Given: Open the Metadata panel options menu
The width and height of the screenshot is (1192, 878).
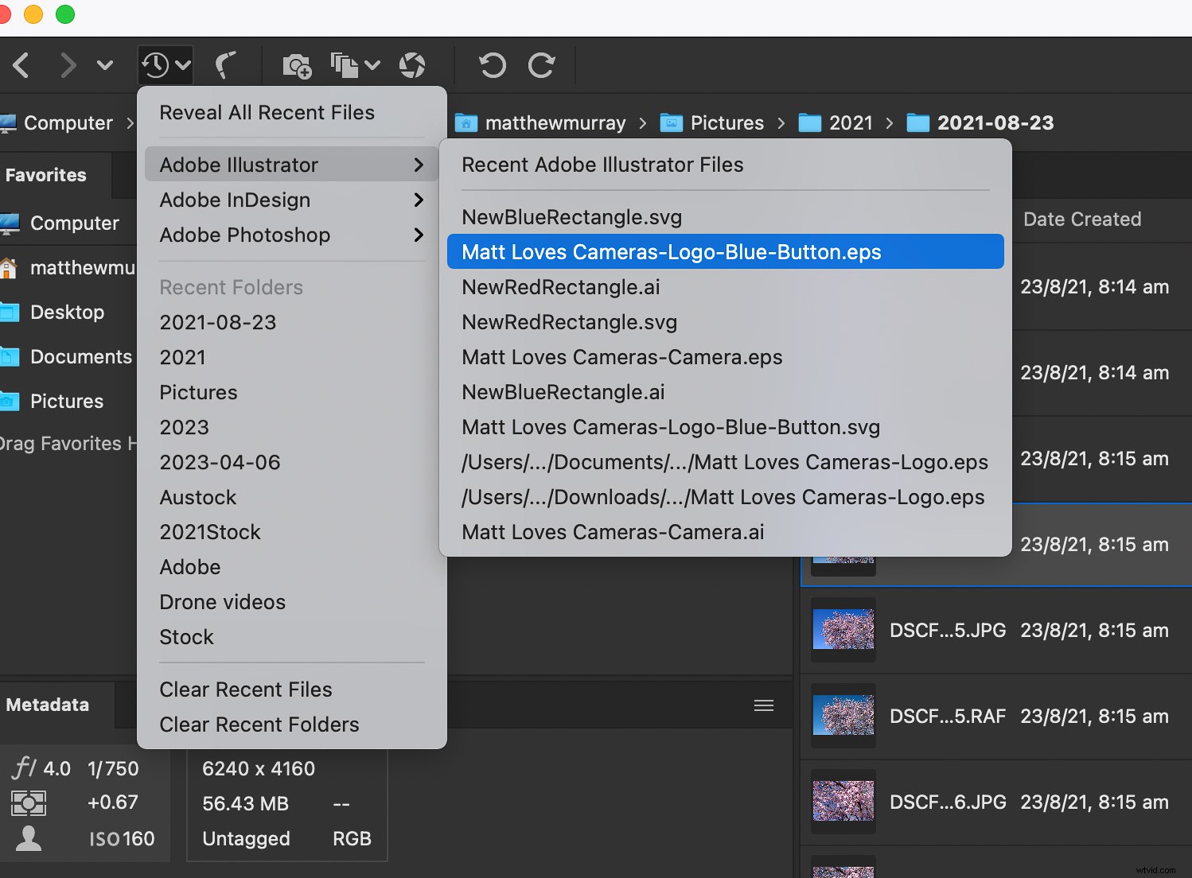Looking at the screenshot, I should (763, 705).
